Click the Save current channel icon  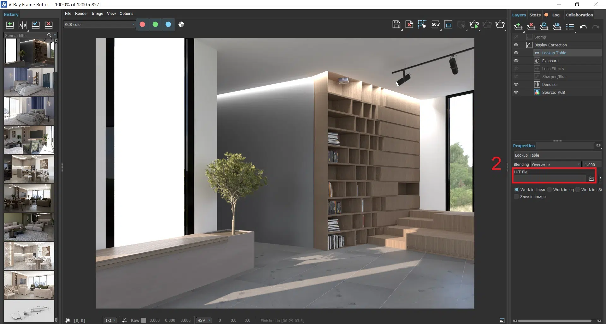tap(396, 25)
